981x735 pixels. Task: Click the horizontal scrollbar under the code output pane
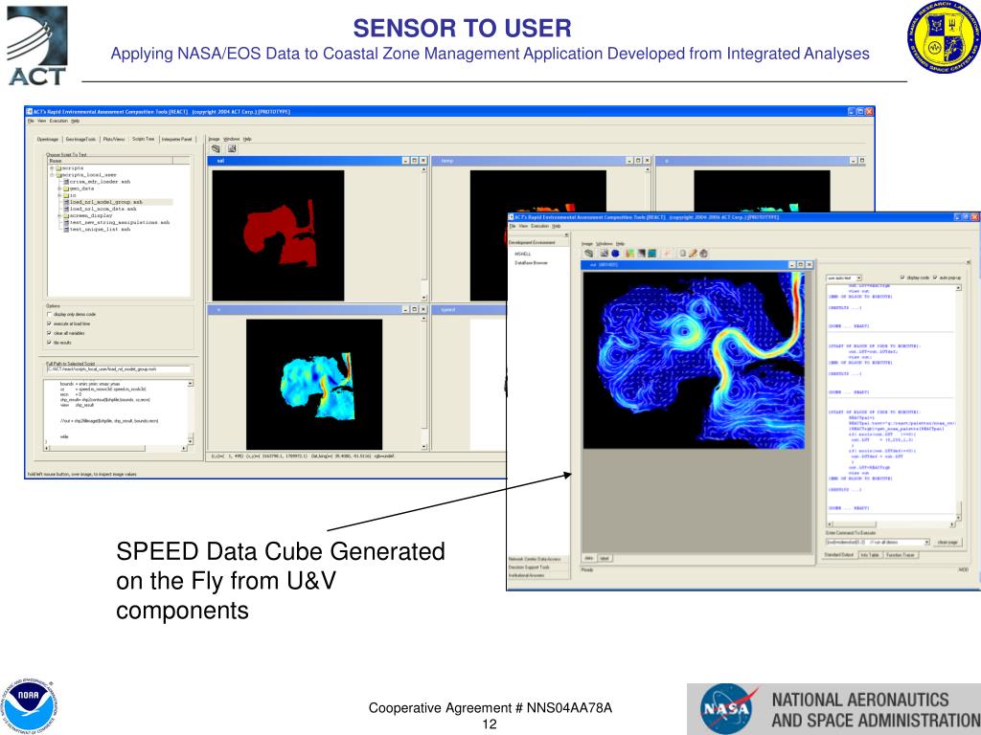coord(891,524)
